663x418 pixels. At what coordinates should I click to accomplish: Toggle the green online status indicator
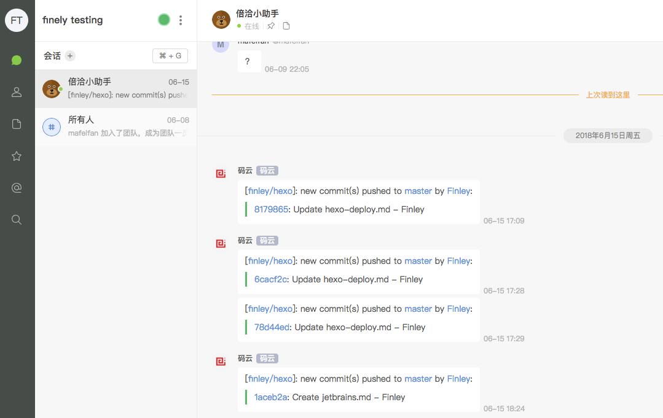(163, 20)
